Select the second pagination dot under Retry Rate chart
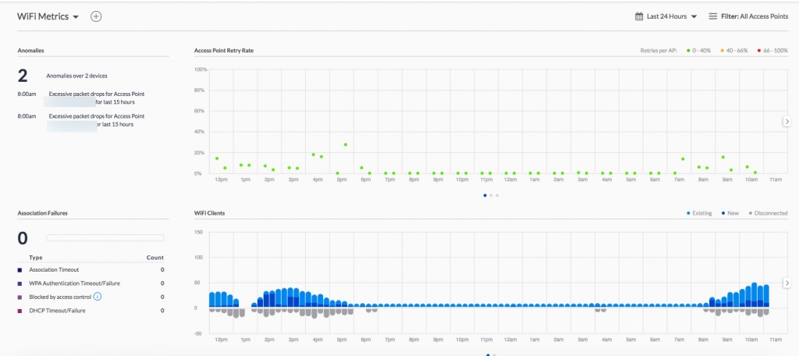The width and height of the screenshot is (799, 356). point(491,195)
